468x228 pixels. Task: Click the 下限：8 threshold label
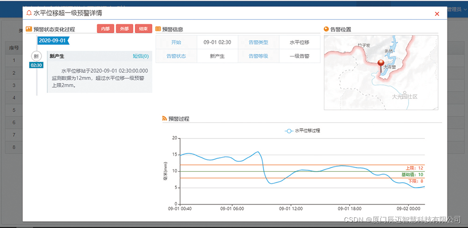pyautogui.click(x=416, y=181)
